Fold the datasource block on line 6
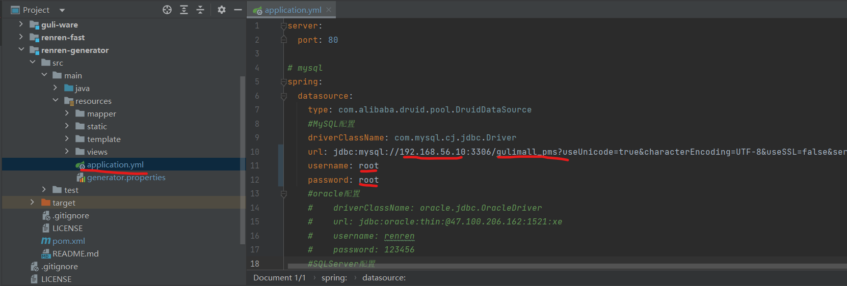 [283, 96]
